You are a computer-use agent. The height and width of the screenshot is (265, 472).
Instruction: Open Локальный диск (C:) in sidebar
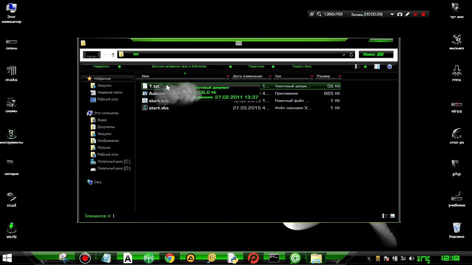[x=114, y=162]
